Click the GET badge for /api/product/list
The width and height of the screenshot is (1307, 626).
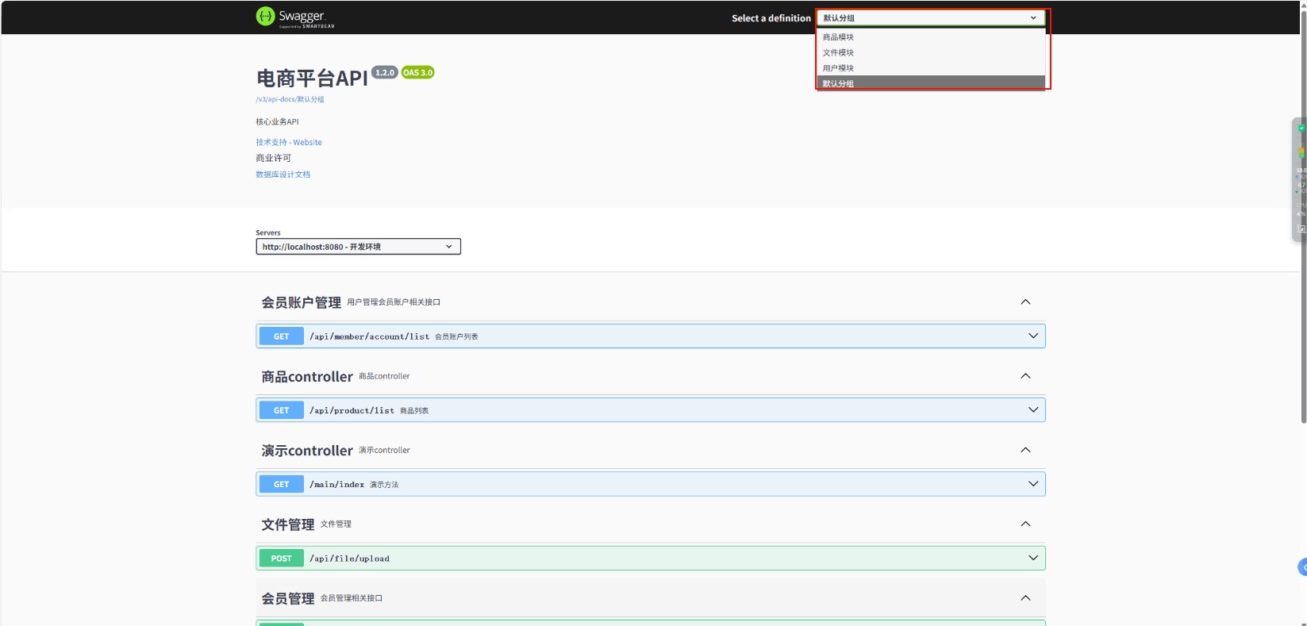click(282, 411)
